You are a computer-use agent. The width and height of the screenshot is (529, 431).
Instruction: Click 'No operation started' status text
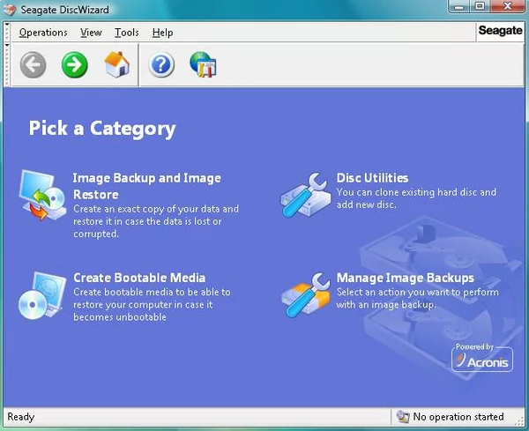[x=458, y=417]
